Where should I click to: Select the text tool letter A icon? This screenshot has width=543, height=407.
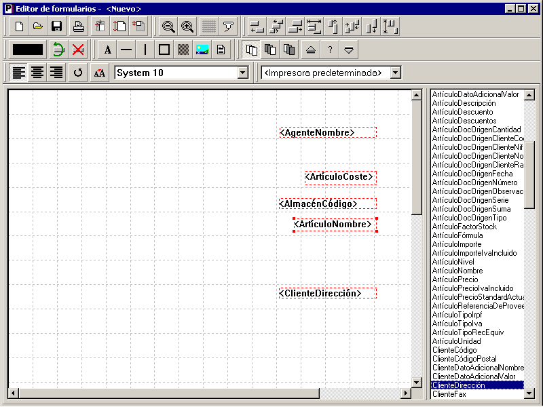pyautogui.click(x=108, y=50)
